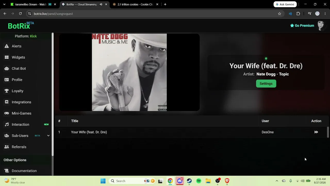The width and height of the screenshot is (330, 186).
Task: Click the Alerts warning triangle icon
Action: [x=7, y=46]
